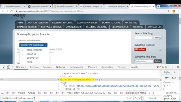
Task: Open the Audits tab
Action: (135, 67)
